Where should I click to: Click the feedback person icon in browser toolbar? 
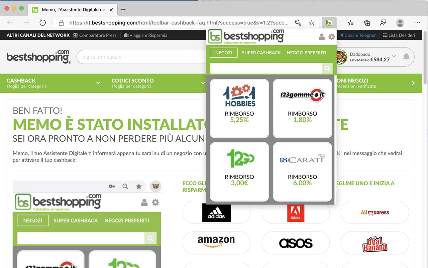click(x=383, y=23)
